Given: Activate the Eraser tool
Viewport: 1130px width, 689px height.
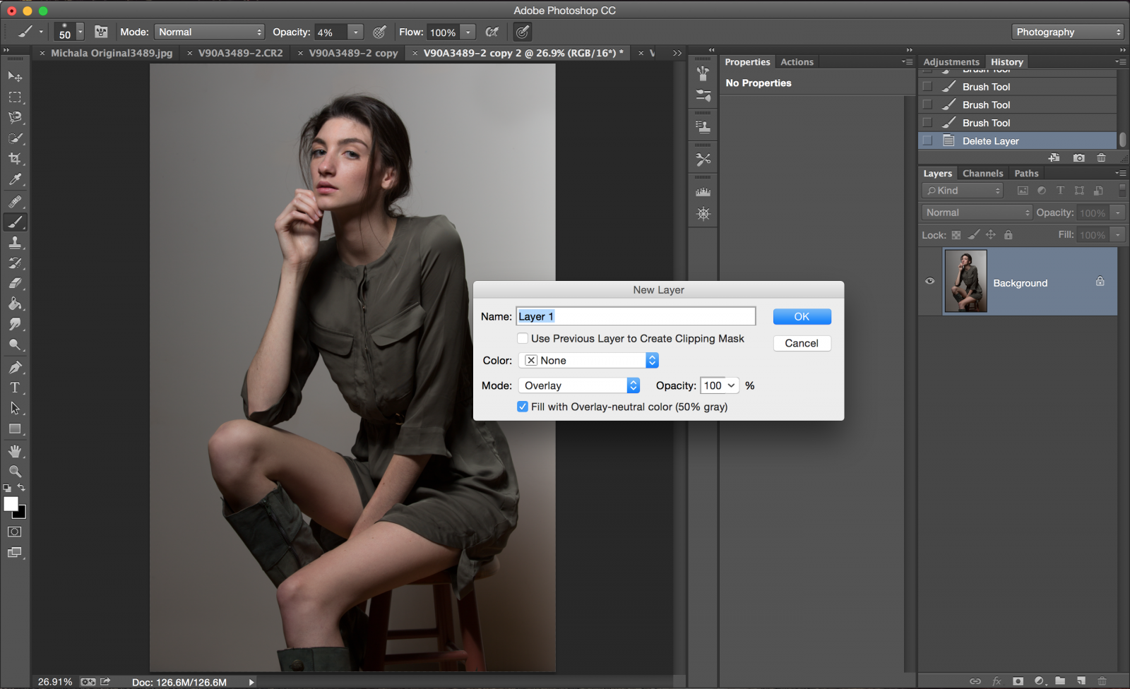Looking at the screenshot, I should coord(15,284).
